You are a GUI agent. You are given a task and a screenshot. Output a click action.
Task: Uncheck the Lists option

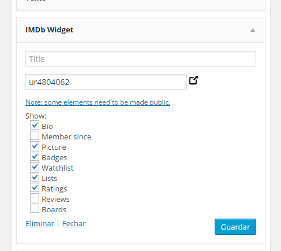point(35,177)
